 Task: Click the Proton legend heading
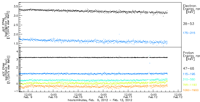click(188, 53)
